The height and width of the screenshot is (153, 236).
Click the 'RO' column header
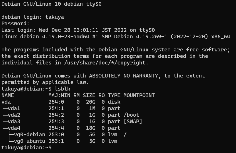(x=102, y=95)
